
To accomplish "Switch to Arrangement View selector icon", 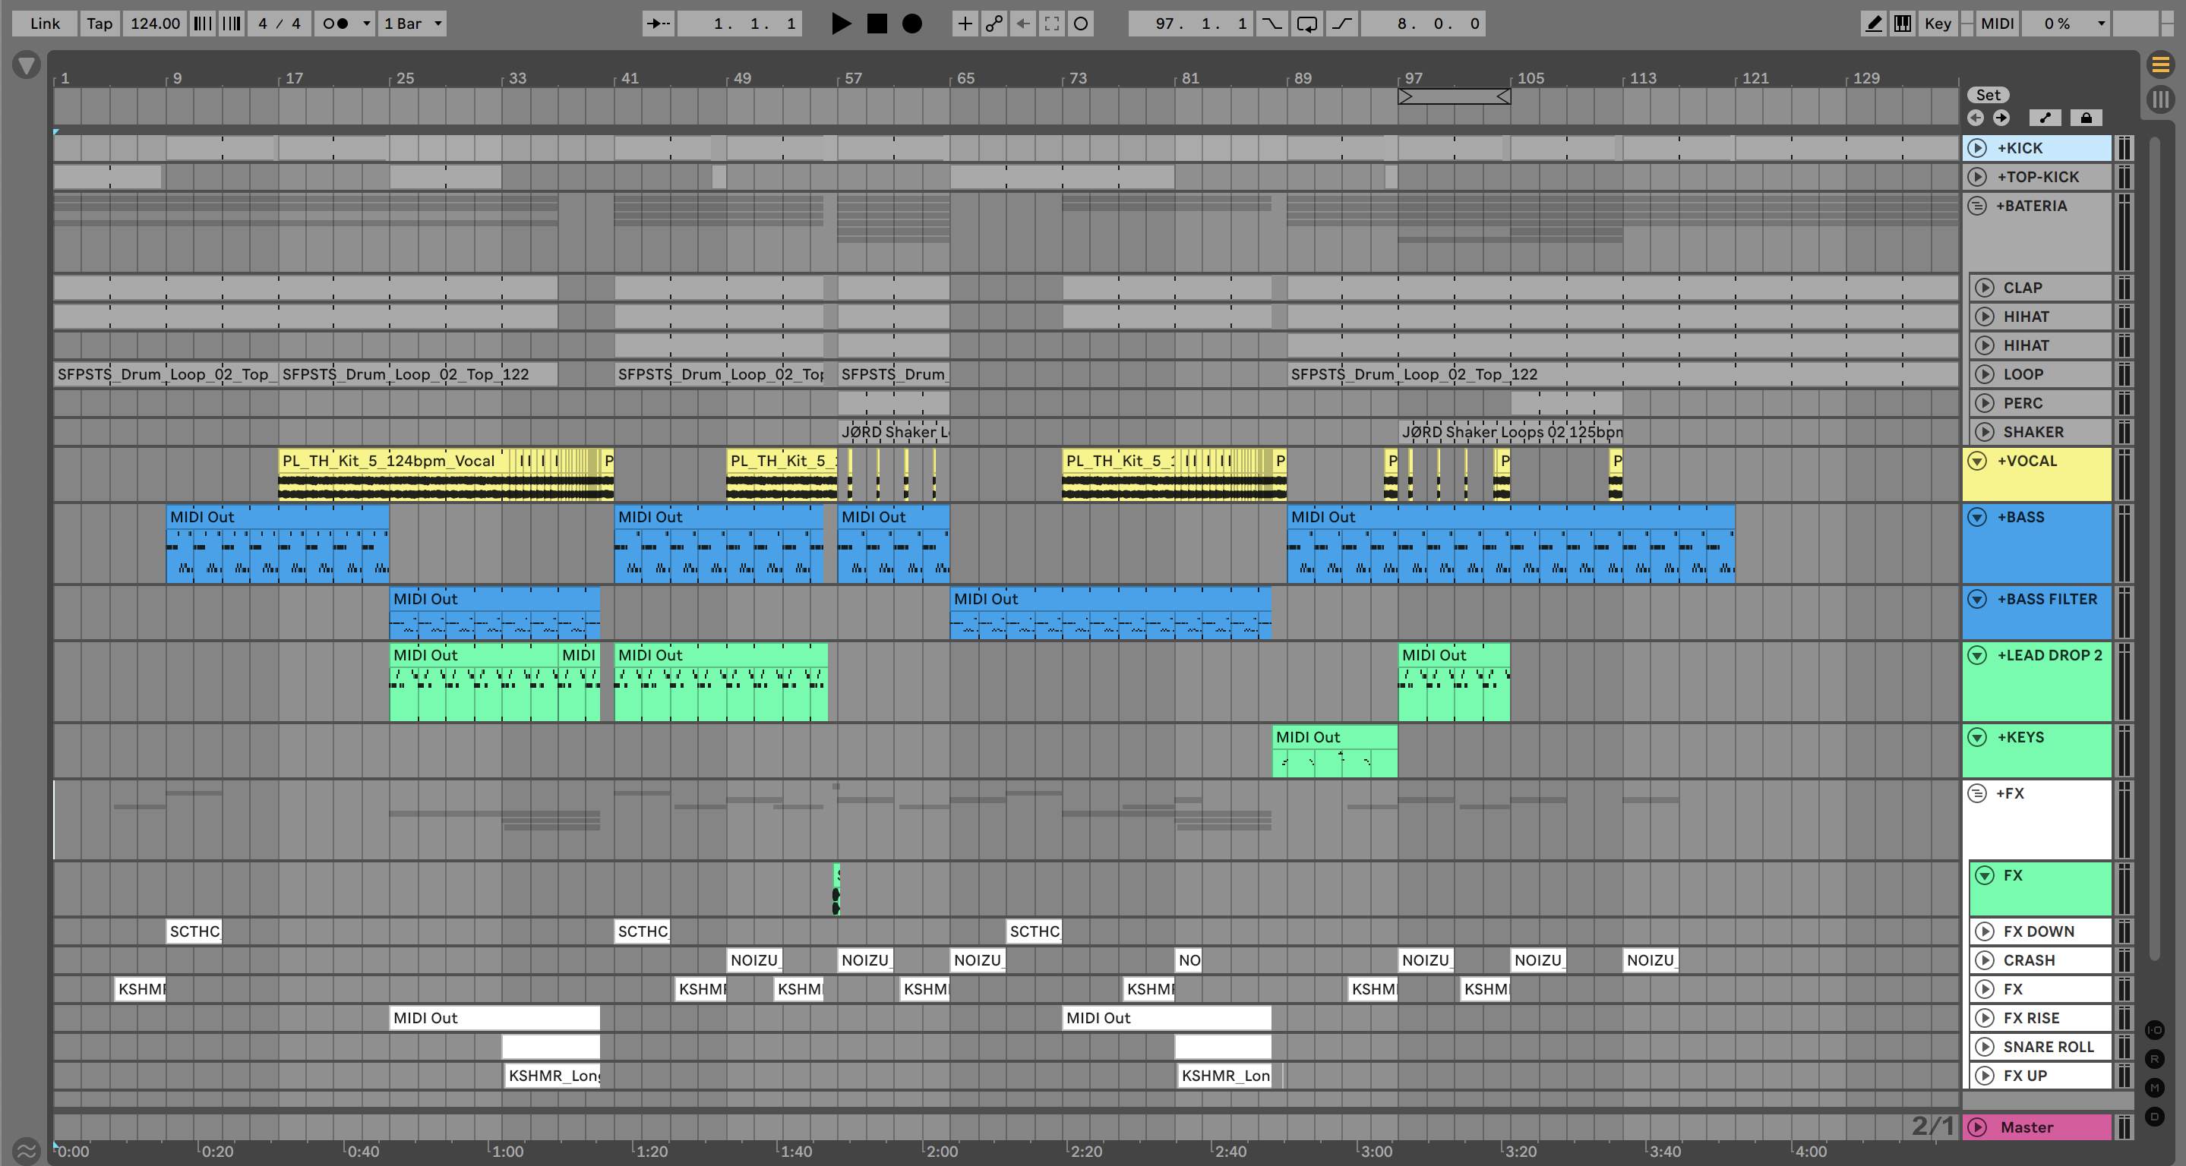I will tap(2160, 64).
